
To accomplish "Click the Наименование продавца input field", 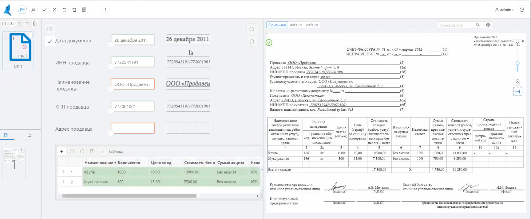I will click(133, 84).
